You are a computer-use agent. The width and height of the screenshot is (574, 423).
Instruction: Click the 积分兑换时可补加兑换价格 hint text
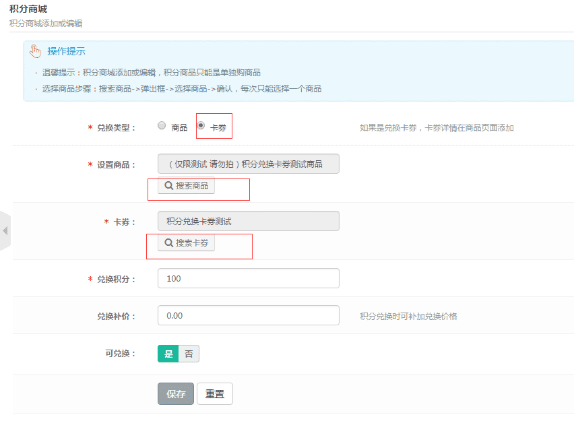408,316
